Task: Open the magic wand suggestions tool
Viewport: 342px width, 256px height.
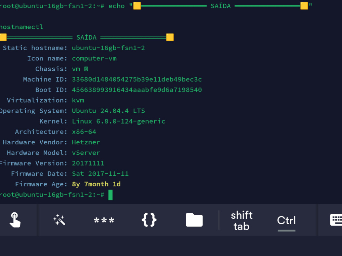Action: pyautogui.click(x=59, y=220)
